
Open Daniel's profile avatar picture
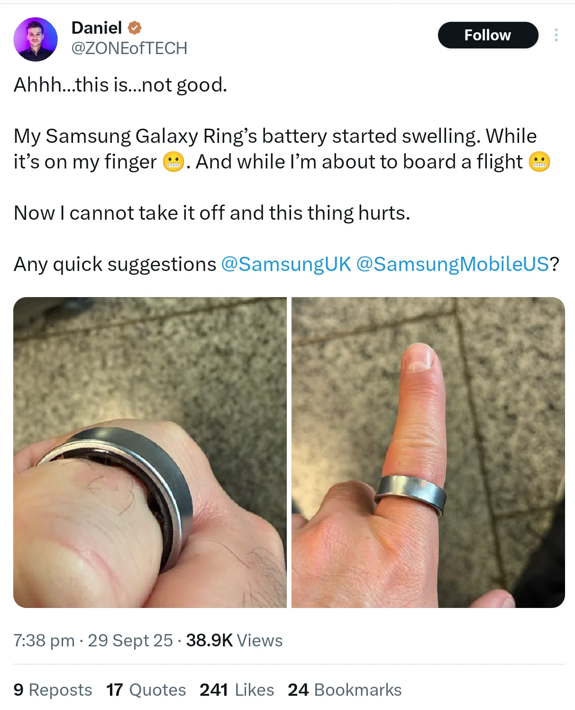[36, 39]
